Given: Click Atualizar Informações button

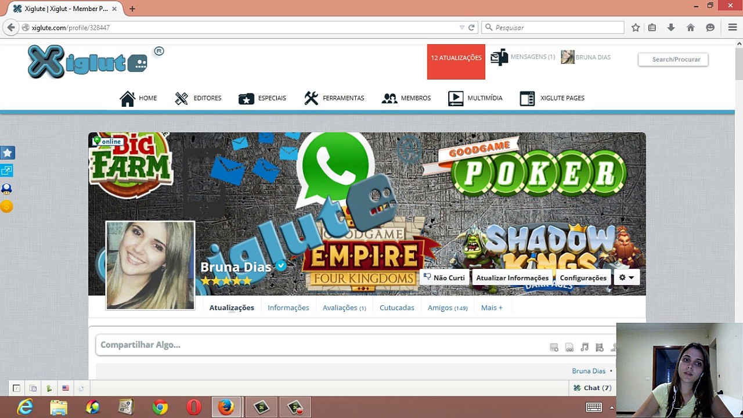Looking at the screenshot, I should click(x=512, y=278).
